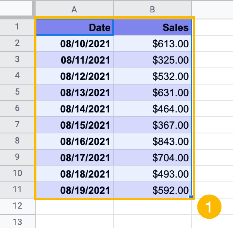Select cell with date 08/17/2021
Viewport: 233px width, 228px height.
coord(75,157)
